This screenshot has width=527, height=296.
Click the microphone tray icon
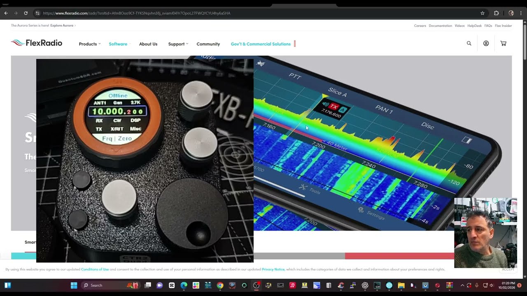477,285
